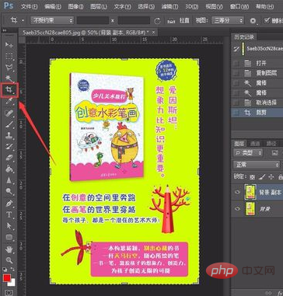Screen dimensions: 283x296
Task: Open the crop settings gear icon
Action: point(253,21)
